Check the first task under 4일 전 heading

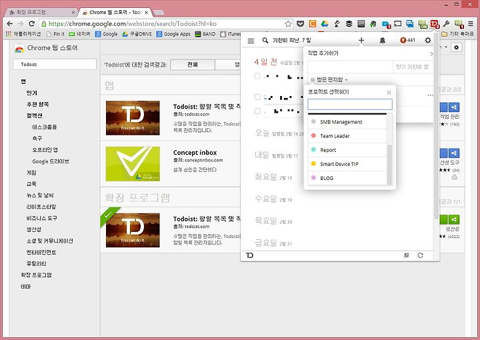coord(257,76)
